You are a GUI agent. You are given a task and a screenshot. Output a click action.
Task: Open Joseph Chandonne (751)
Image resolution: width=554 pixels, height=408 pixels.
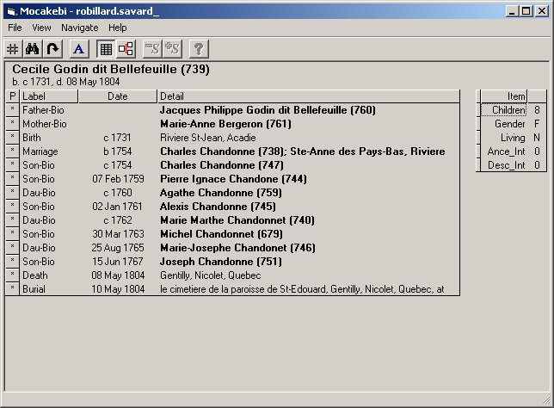[x=221, y=262]
